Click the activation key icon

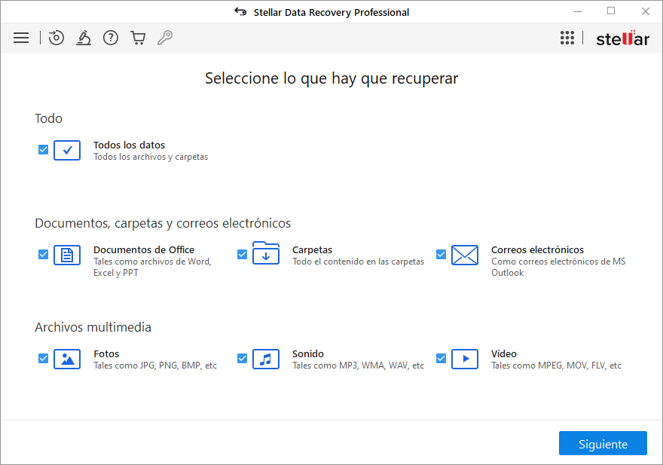click(165, 38)
